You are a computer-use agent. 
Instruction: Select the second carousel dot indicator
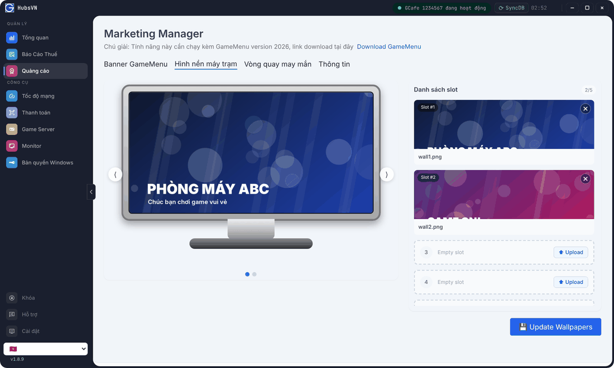pyautogui.click(x=255, y=274)
